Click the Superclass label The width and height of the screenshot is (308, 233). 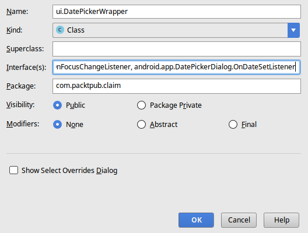[x=25, y=49]
